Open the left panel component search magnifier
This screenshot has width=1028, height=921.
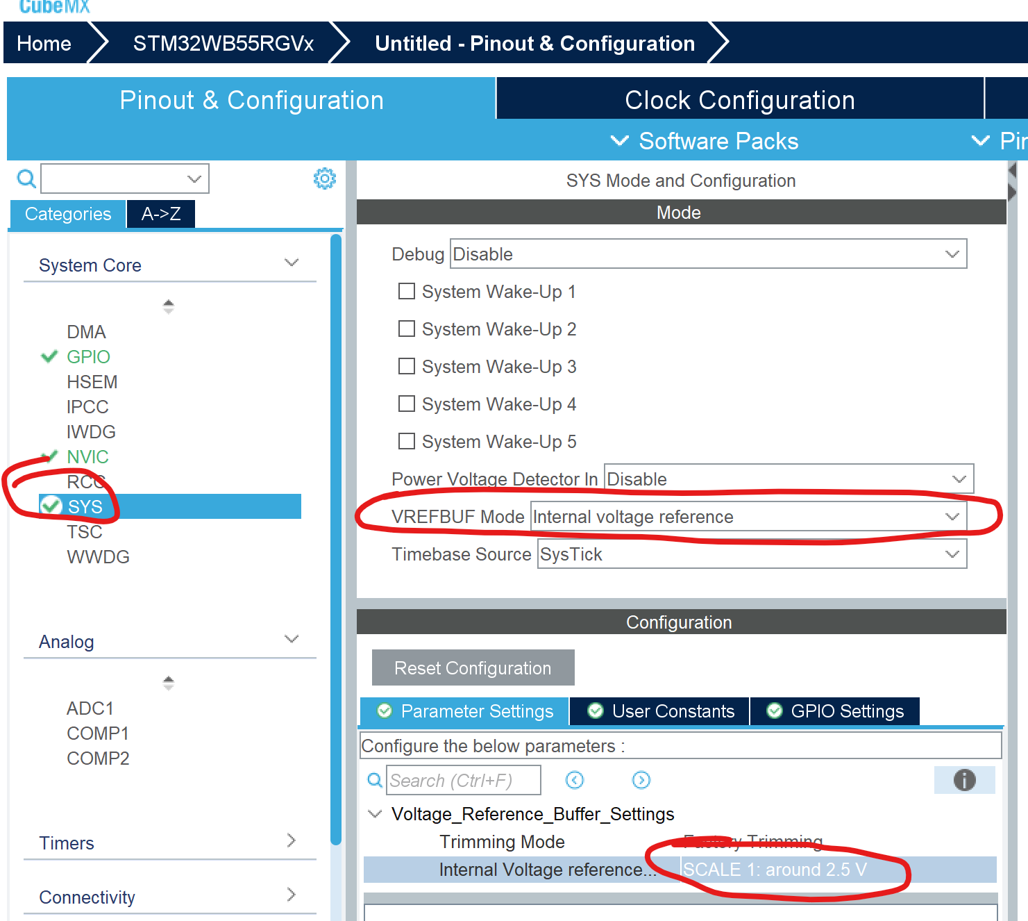pyautogui.click(x=26, y=179)
